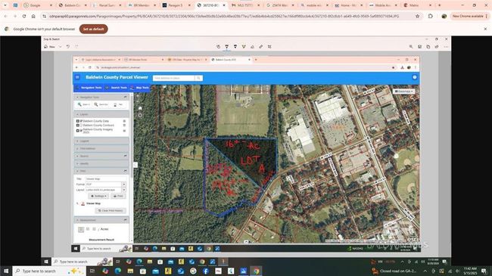Dismiss the default browser infobar
Screen dimensions: 492x276
(x=485, y=29)
